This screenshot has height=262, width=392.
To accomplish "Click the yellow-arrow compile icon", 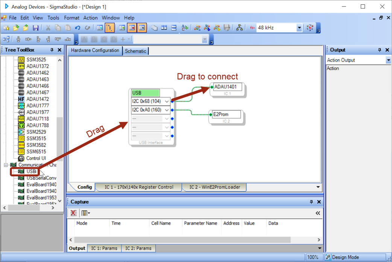I will [217, 28].
